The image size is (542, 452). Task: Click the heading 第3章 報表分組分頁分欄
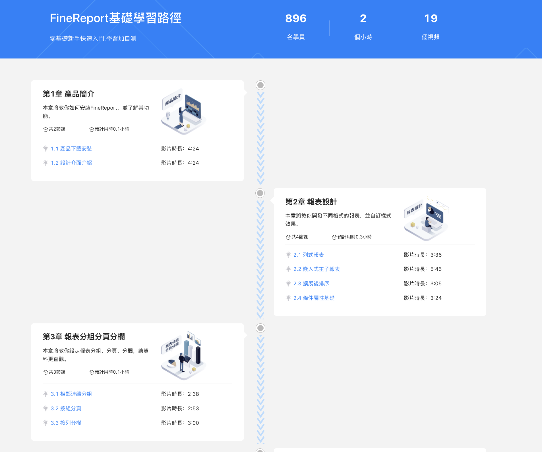pyautogui.click(x=84, y=337)
